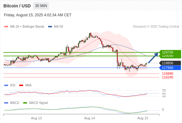Click the date 'Friday, August 15, 2025 4:02:34 AM CET'
The height and width of the screenshot is (123, 182).
[x=38, y=15]
